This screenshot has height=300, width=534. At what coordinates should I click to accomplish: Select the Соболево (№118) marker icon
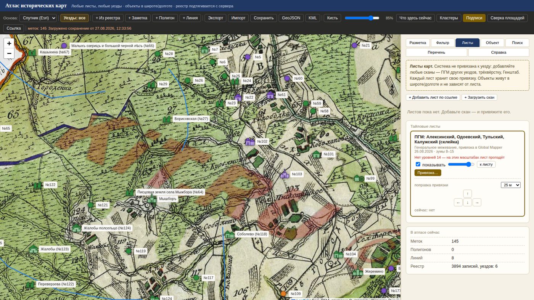(229, 234)
